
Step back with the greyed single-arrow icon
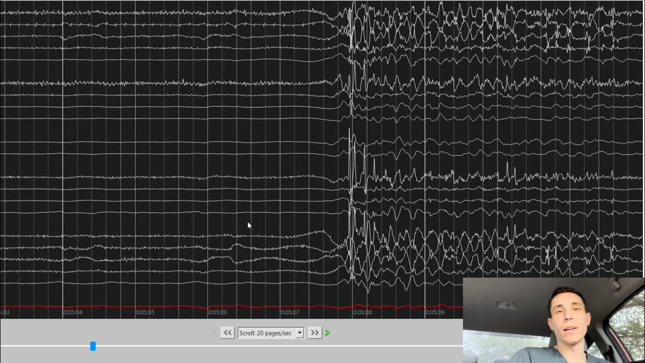(216, 333)
